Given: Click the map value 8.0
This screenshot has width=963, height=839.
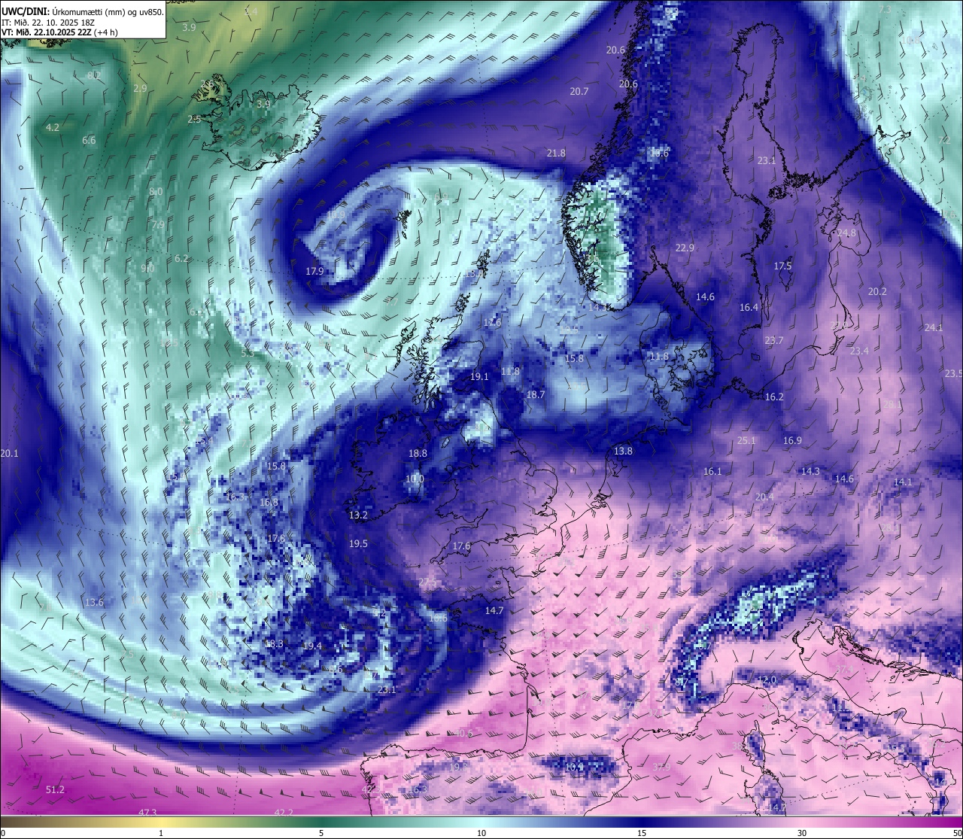Looking at the screenshot, I should (x=156, y=192).
